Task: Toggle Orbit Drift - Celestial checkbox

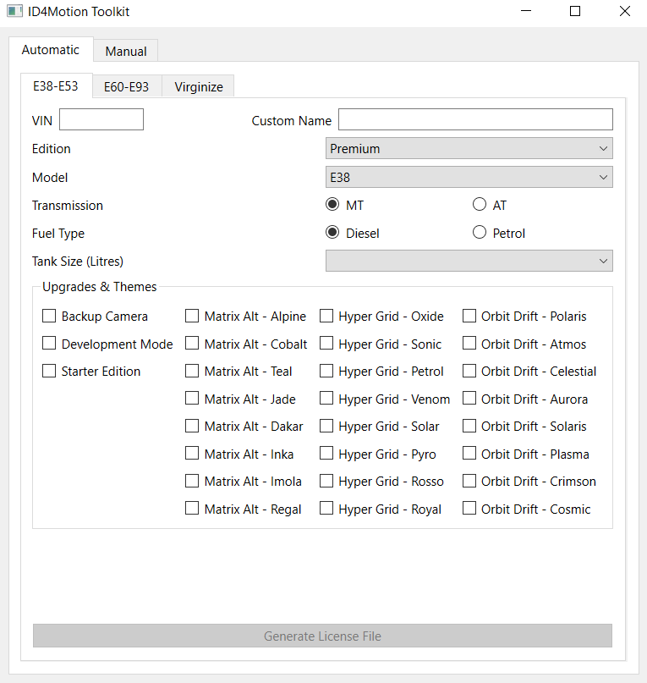Action: point(469,371)
